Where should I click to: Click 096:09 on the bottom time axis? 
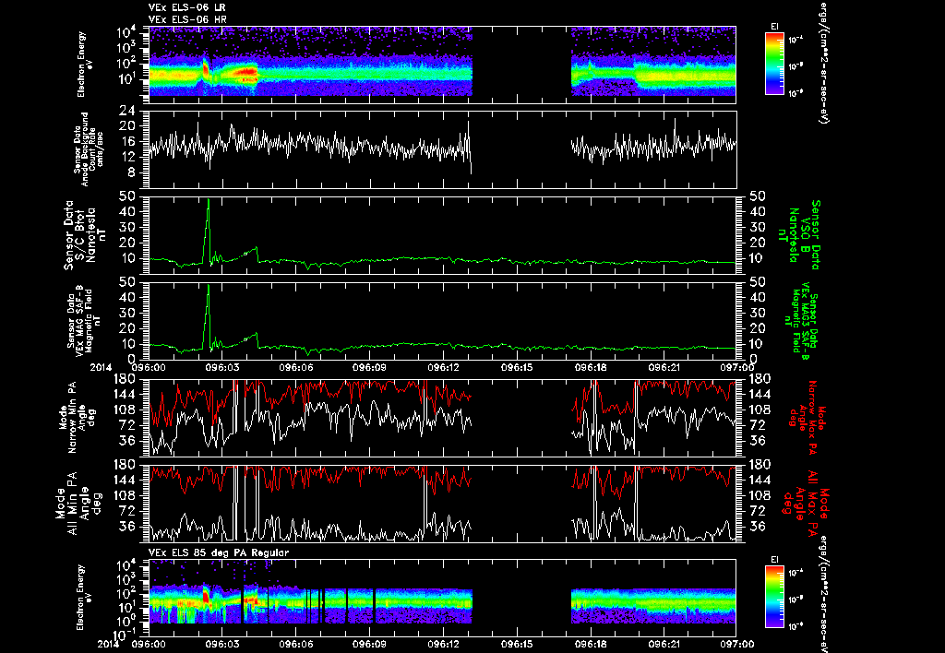point(369,642)
